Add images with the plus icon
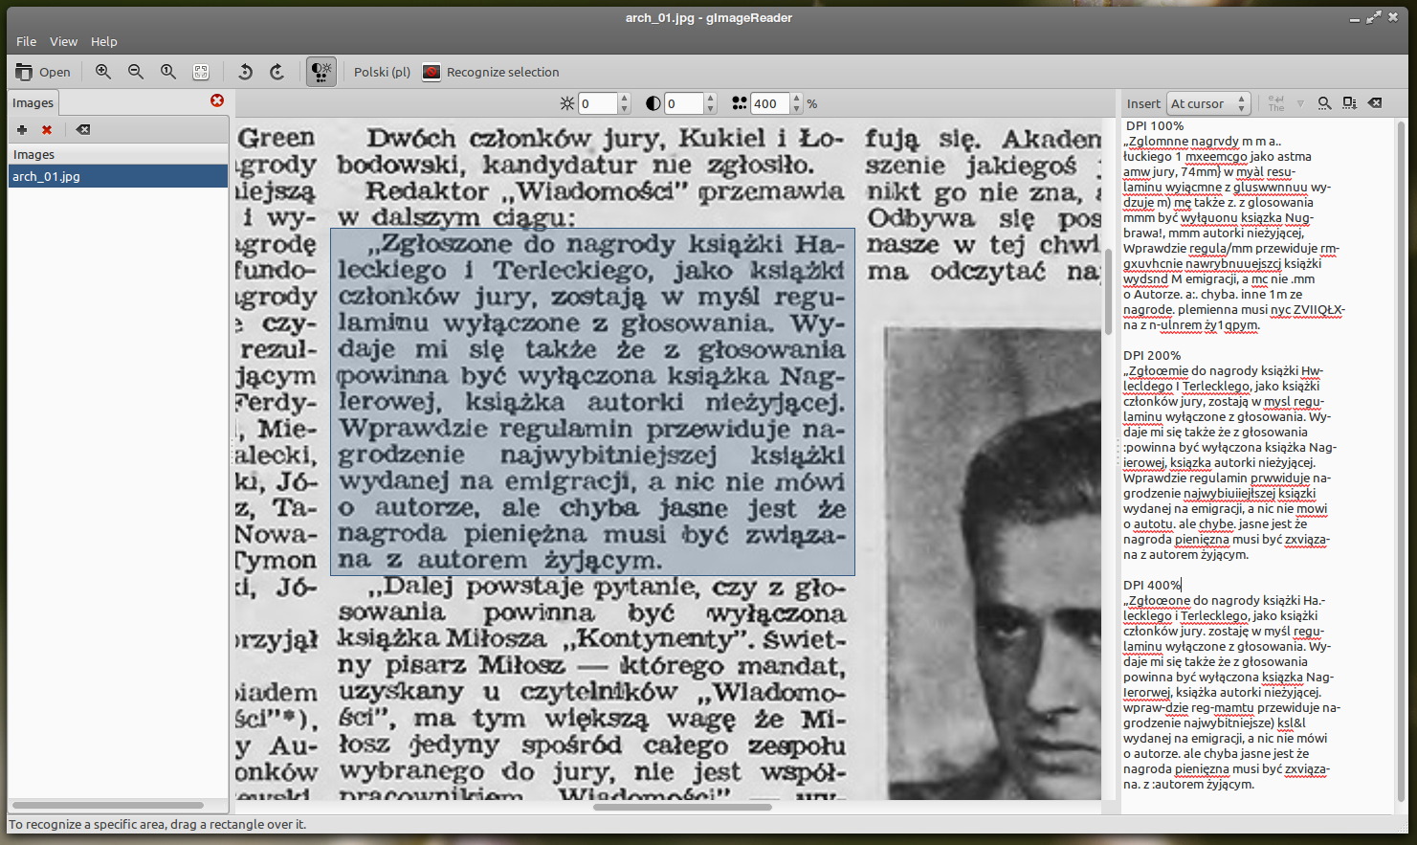 coord(22,129)
